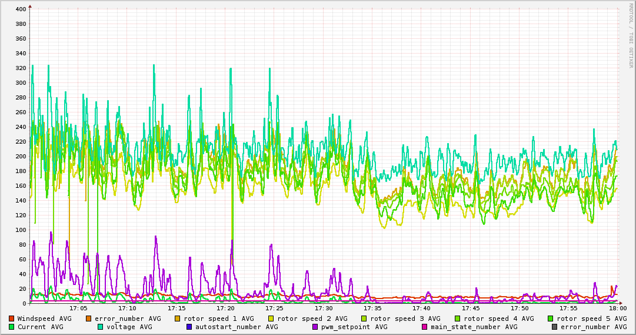Viewport: 636px width, 335px height.
Task: Click the rotor speed 3 AVG legend swatch
Action: 364,319
